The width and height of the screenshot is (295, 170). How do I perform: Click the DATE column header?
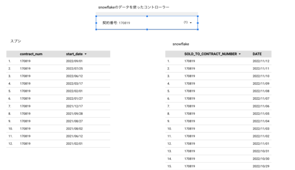[257, 54]
